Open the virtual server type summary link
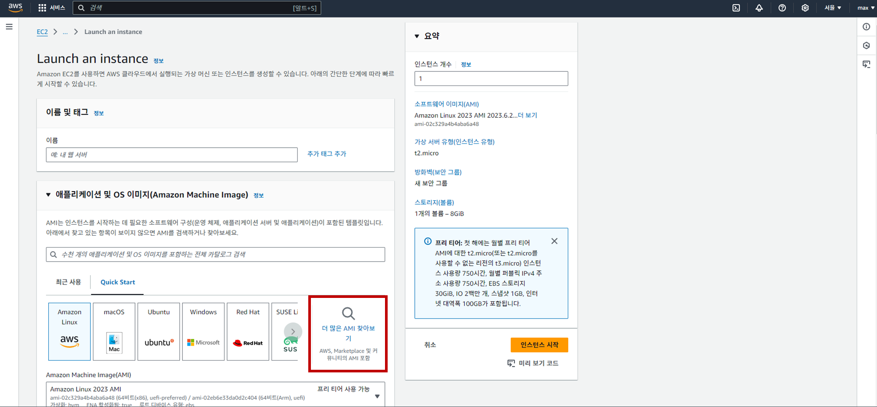The height and width of the screenshot is (407, 877). (454, 142)
